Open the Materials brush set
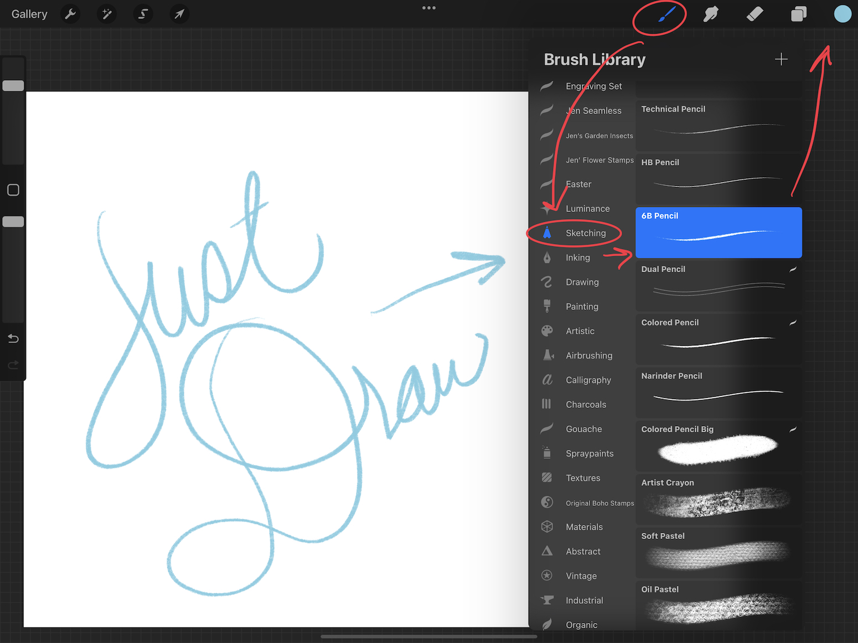This screenshot has width=858, height=643. (x=582, y=527)
